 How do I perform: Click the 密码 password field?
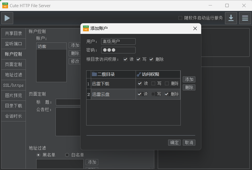pos(118,50)
